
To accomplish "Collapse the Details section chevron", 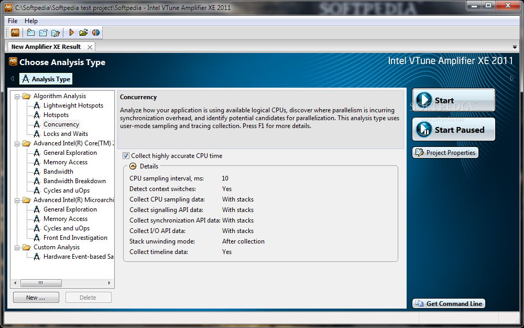I will pos(133,166).
